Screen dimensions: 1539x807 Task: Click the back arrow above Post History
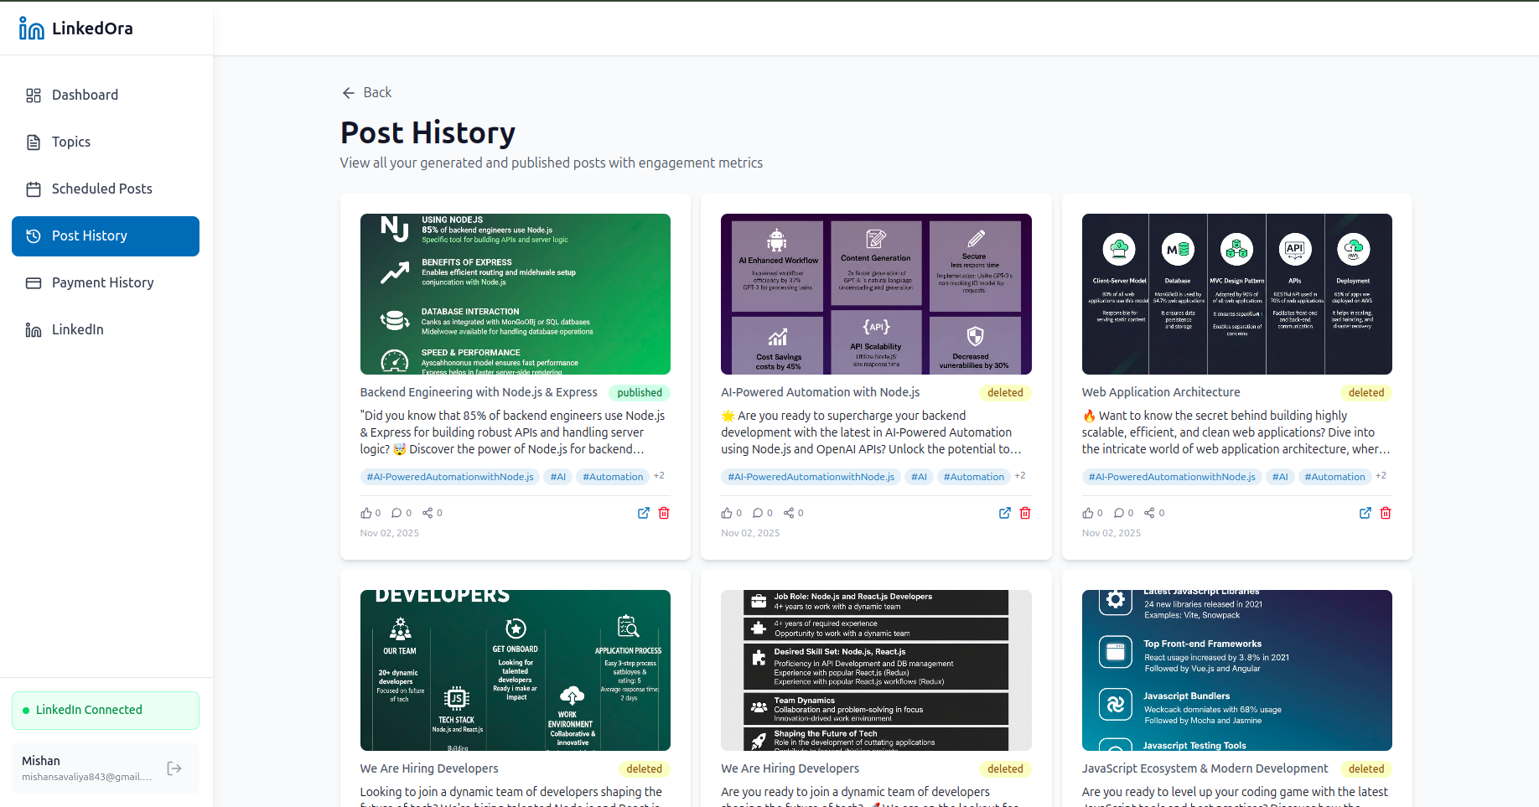pyautogui.click(x=349, y=92)
